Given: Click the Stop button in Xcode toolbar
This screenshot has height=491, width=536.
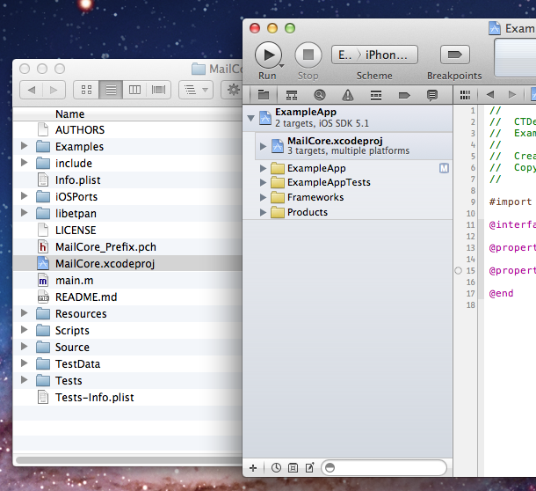Looking at the screenshot, I should pyautogui.click(x=308, y=55).
